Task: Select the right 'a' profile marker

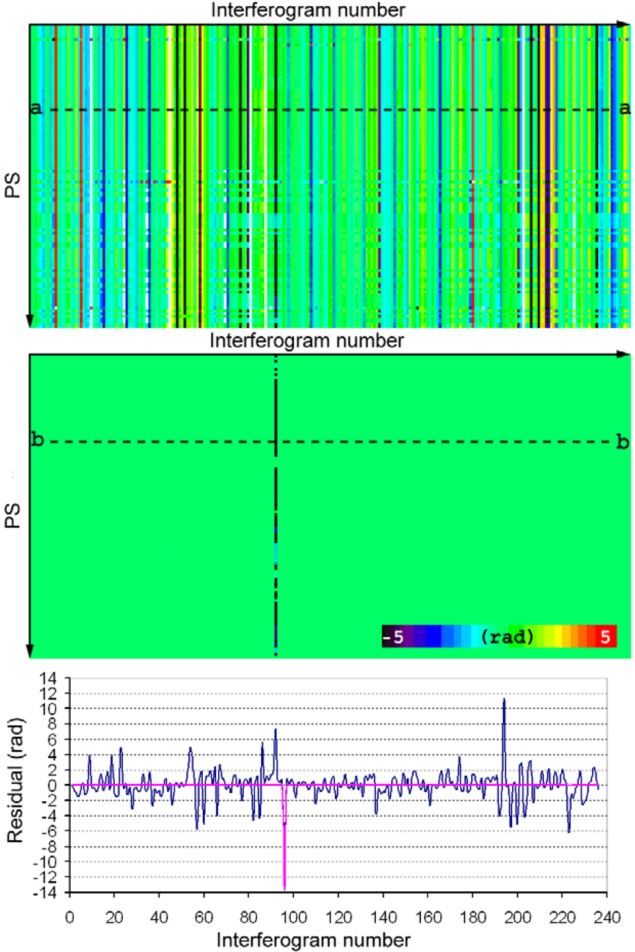Action: click(x=624, y=108)
